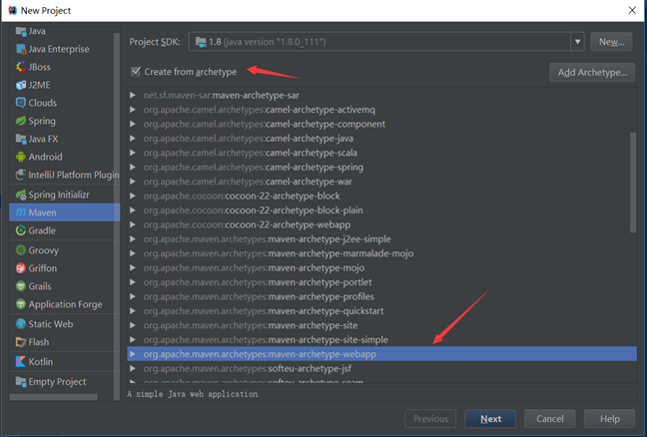Select Java Enterprise project type
The image size is (647, 437).
59,49
